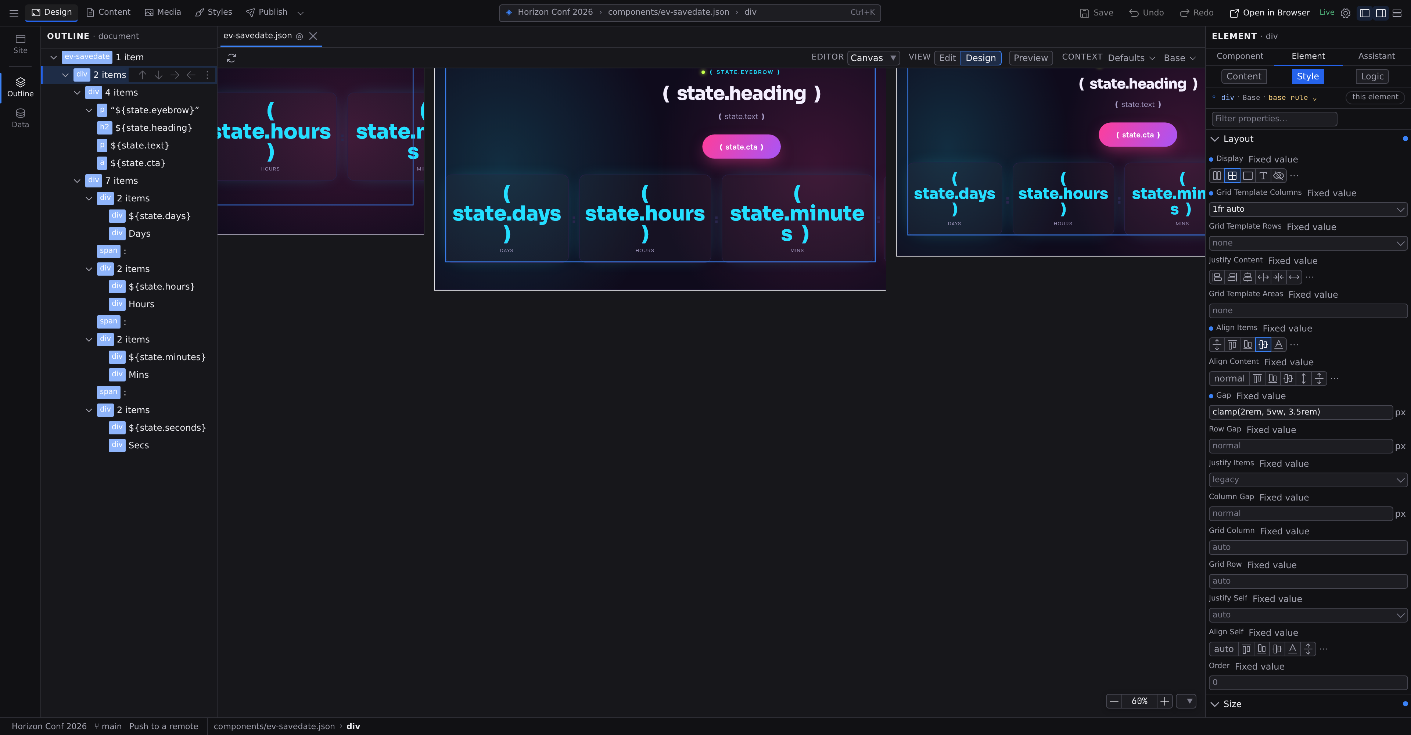This screenshot has height=735, width=1411.
Task: Toggle bottom panel layout
Action: (x=1397, y=12)
